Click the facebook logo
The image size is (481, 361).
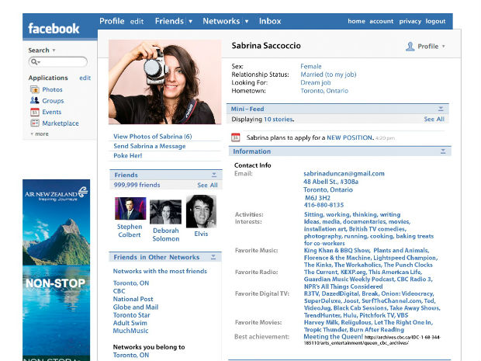(x=54, y=29)
